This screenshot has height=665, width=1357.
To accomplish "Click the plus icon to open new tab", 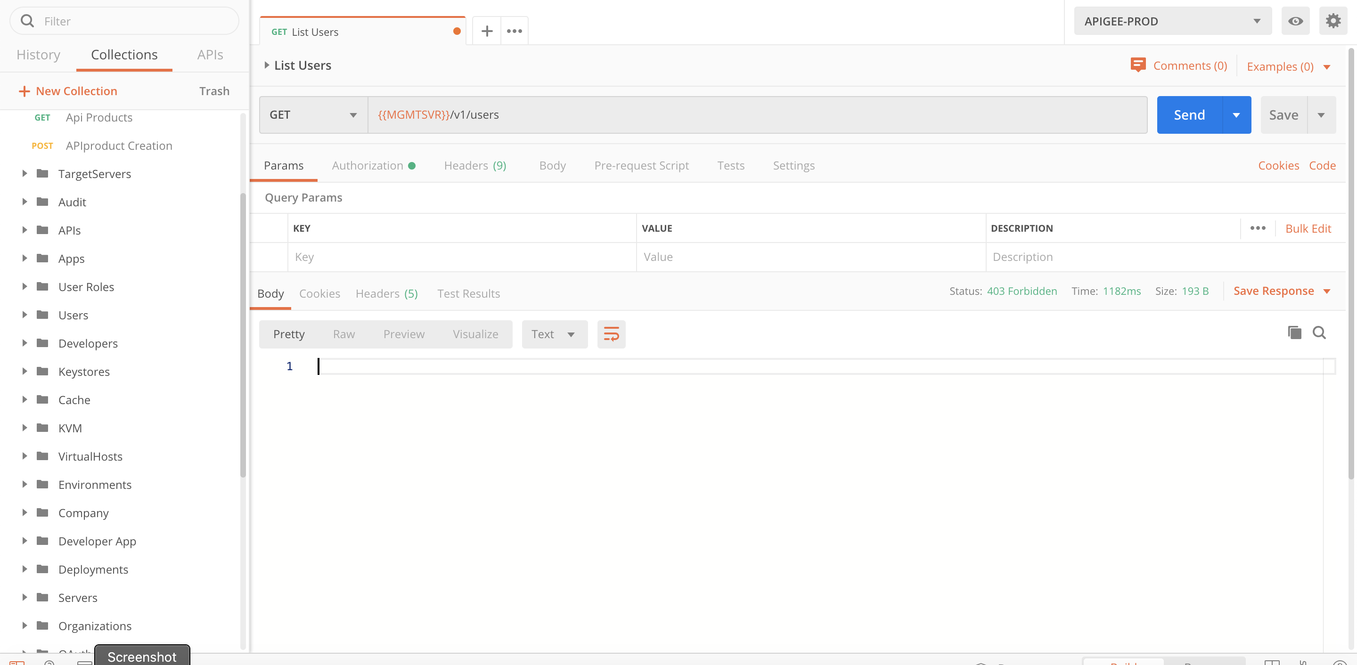I will coord(487,31).
